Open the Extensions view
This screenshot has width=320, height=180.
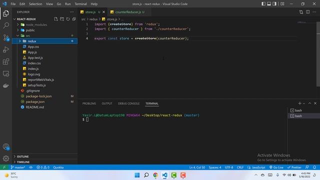[6, 61]
